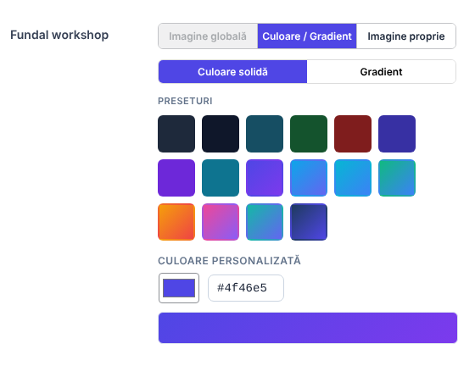Pick the dark slate preset swatch
The height and width of the screenshot is (366, 475).
coord(176,134)
